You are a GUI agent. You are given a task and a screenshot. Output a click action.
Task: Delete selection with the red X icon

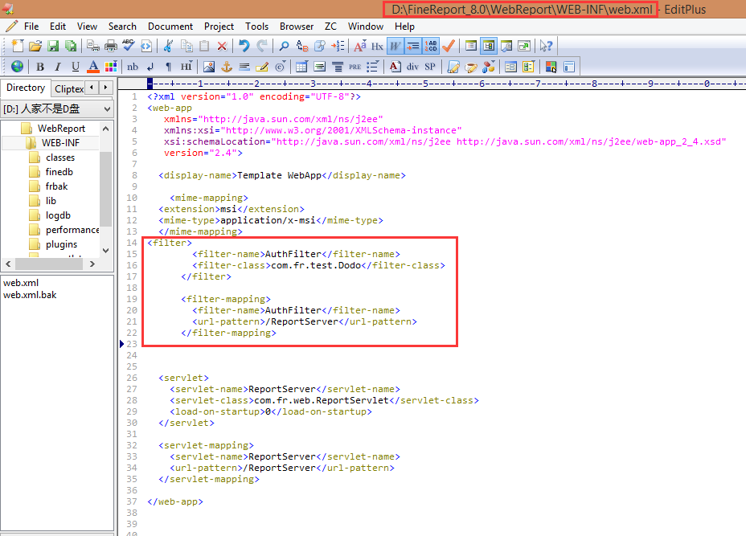222,46
